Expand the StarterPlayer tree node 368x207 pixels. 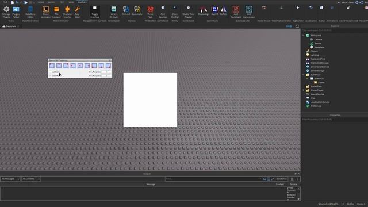pyautogui.click(x=303, y=90)
